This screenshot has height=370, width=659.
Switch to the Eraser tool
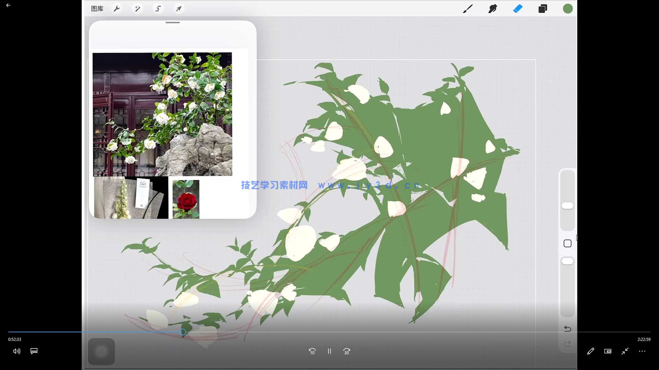(x=518, y=9)
